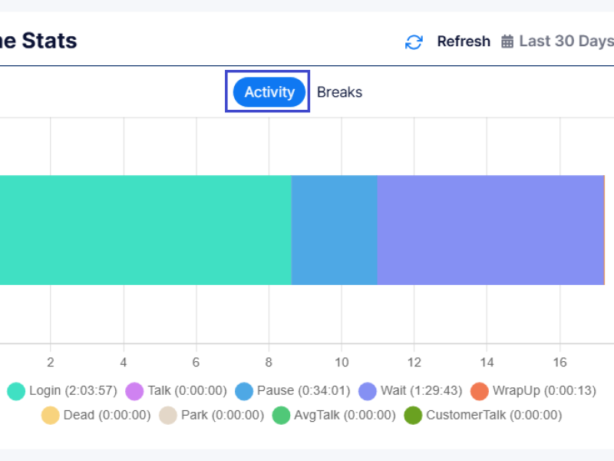Click the Login (2:03:57) legend label

73,391
